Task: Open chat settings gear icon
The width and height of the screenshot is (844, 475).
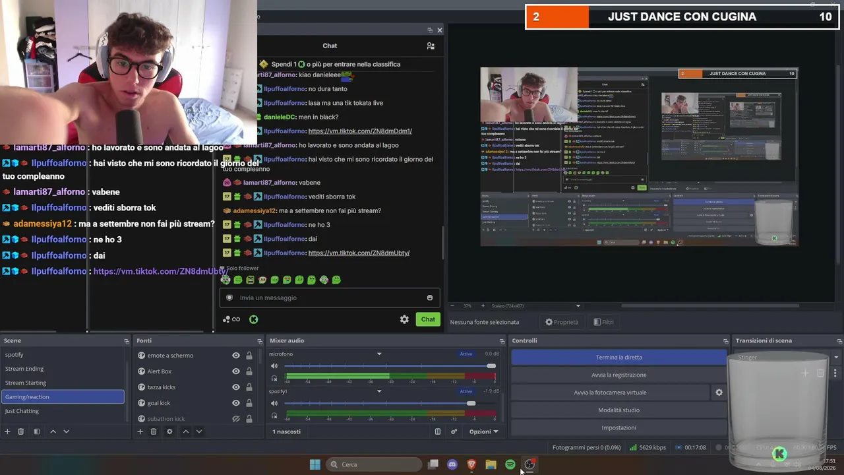Action: (x=404, y=319)
